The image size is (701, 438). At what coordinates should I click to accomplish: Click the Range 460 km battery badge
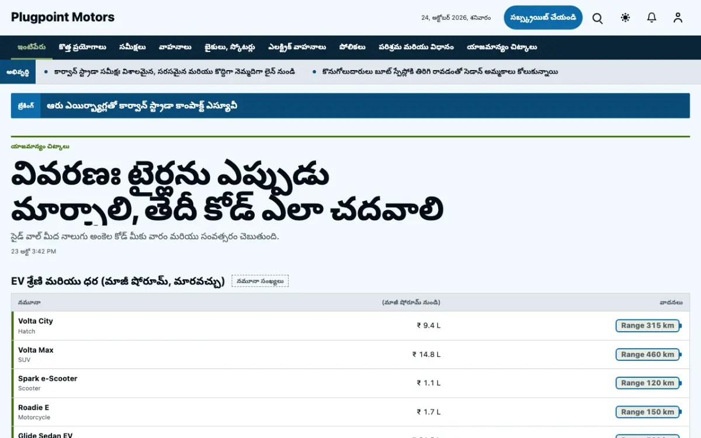[x=648, y=354]
